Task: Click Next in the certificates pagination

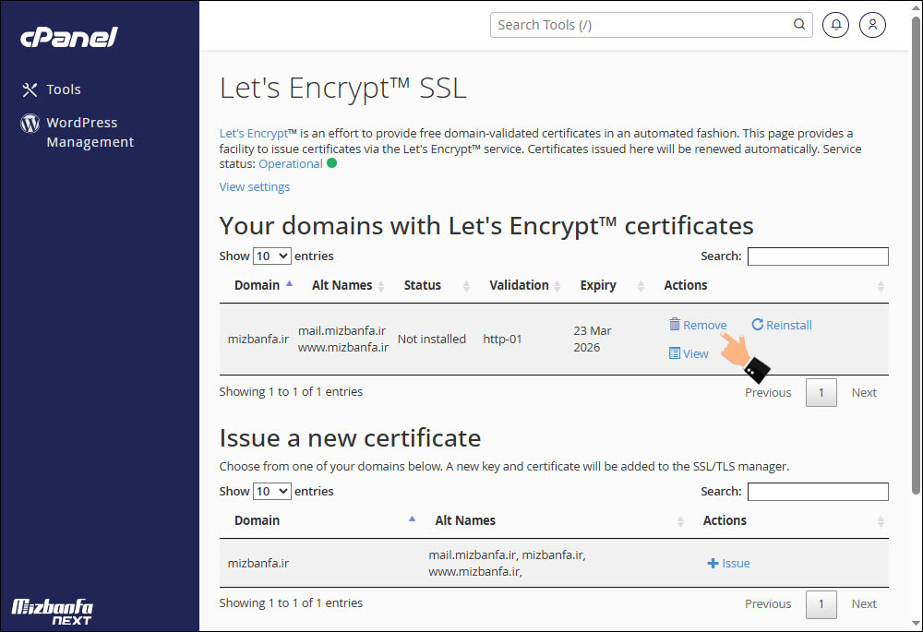Action: (864, 392)
